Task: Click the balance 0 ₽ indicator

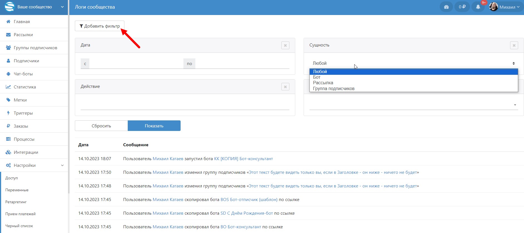Action: pos(462,7)
